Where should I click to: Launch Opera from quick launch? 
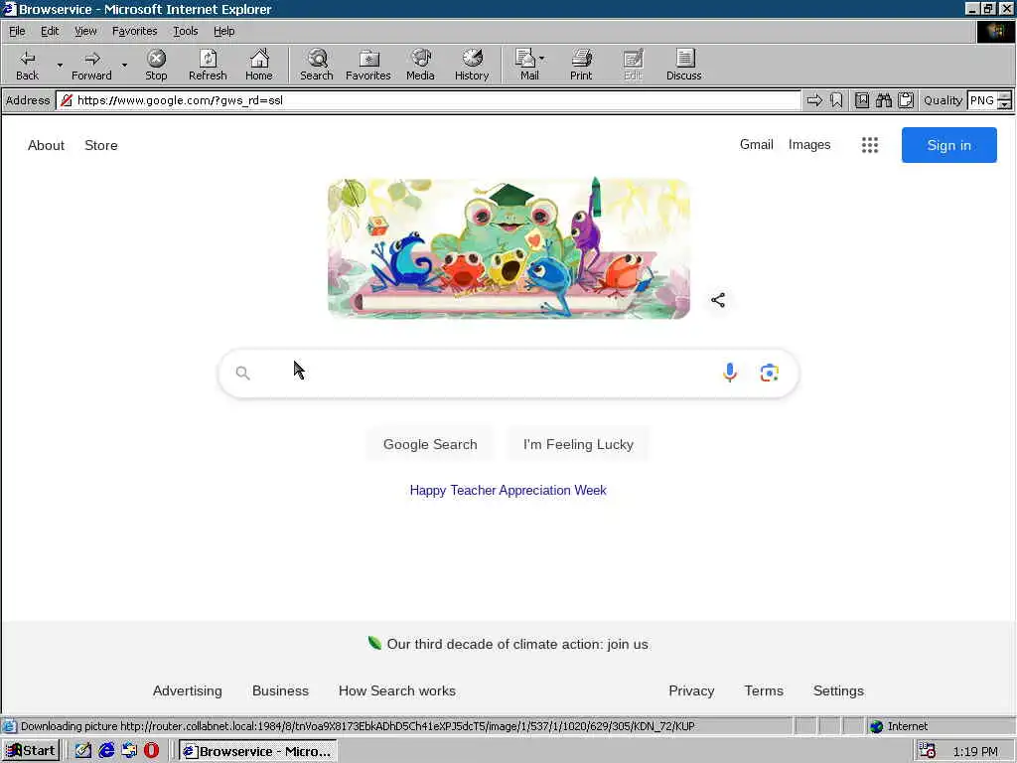point(151,751)
